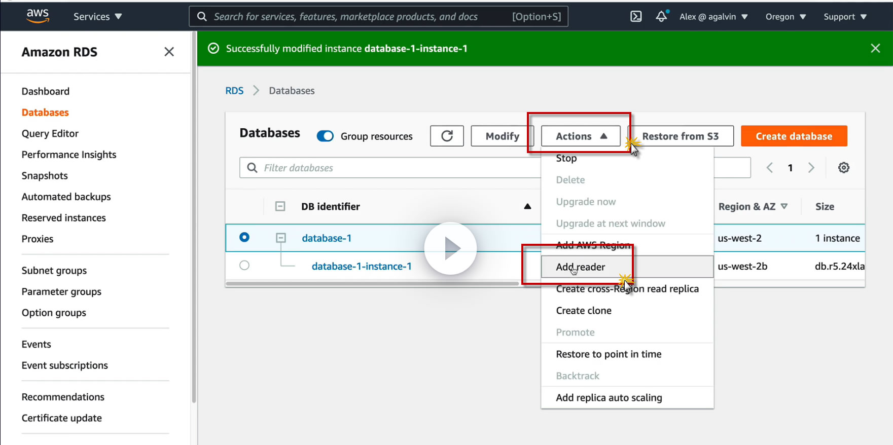Select the database-1 radio button
Screen dimensions: 893x445
click(244, 237)
